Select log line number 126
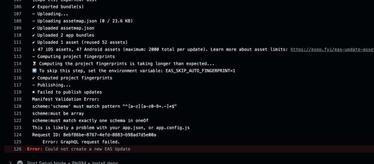 [x=18, y=149]
